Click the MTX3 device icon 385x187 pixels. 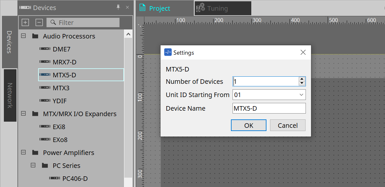click(x=45, y=88)
